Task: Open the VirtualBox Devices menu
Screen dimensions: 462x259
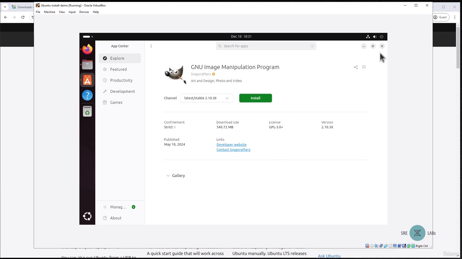Action: 84,12
